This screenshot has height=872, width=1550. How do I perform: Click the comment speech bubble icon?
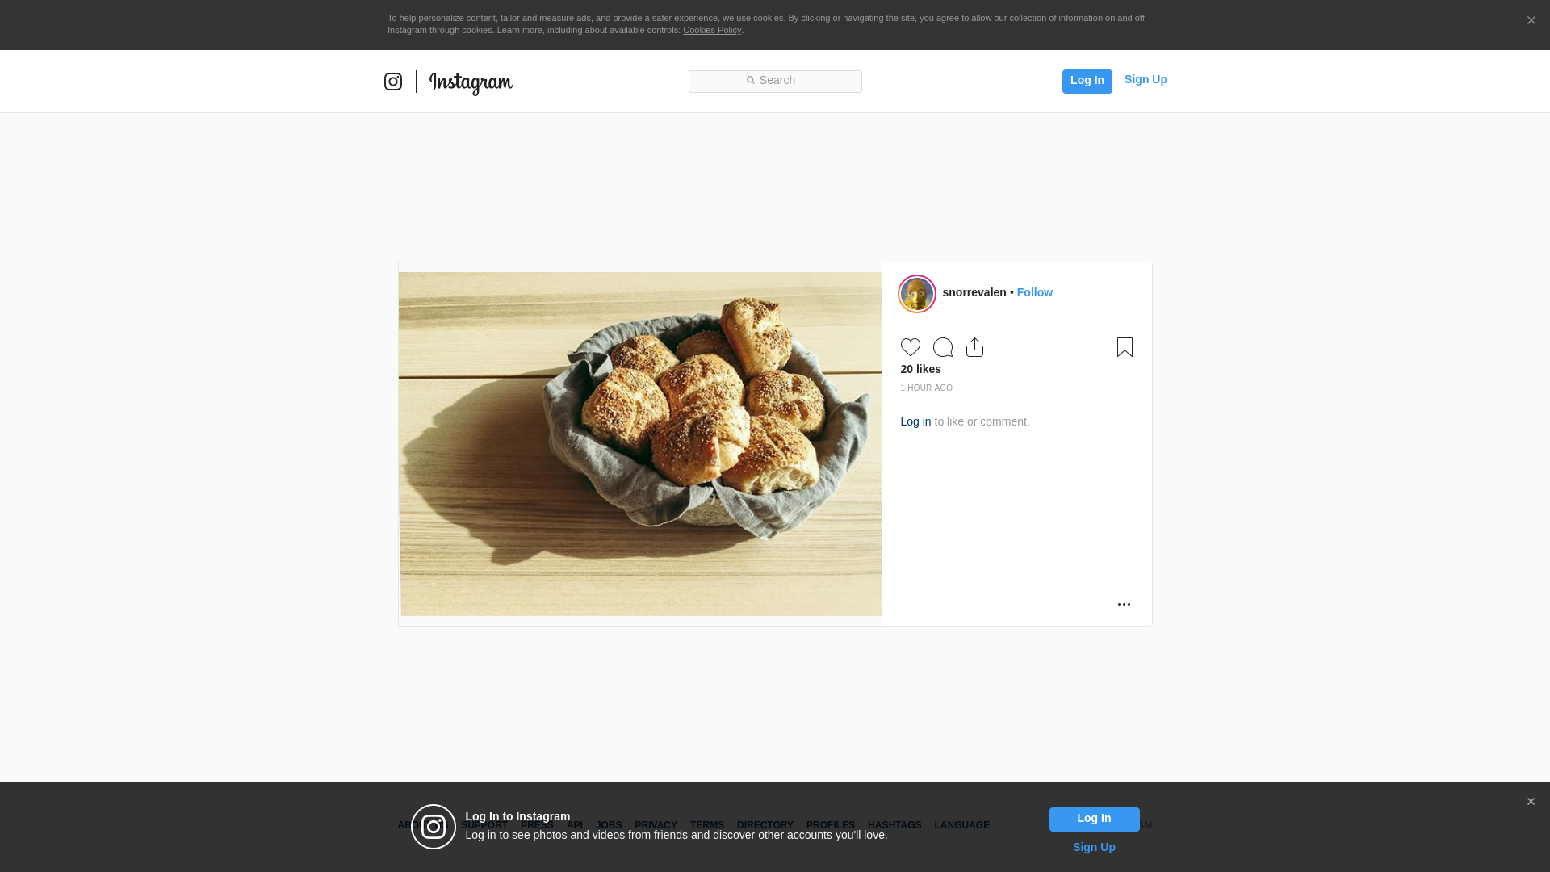[x=943, y=347]
